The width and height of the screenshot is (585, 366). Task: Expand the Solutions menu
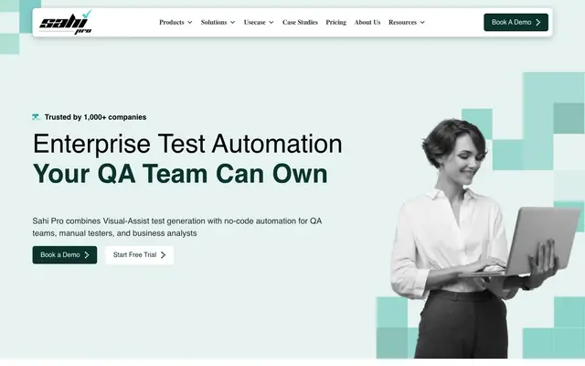[218, 22]
